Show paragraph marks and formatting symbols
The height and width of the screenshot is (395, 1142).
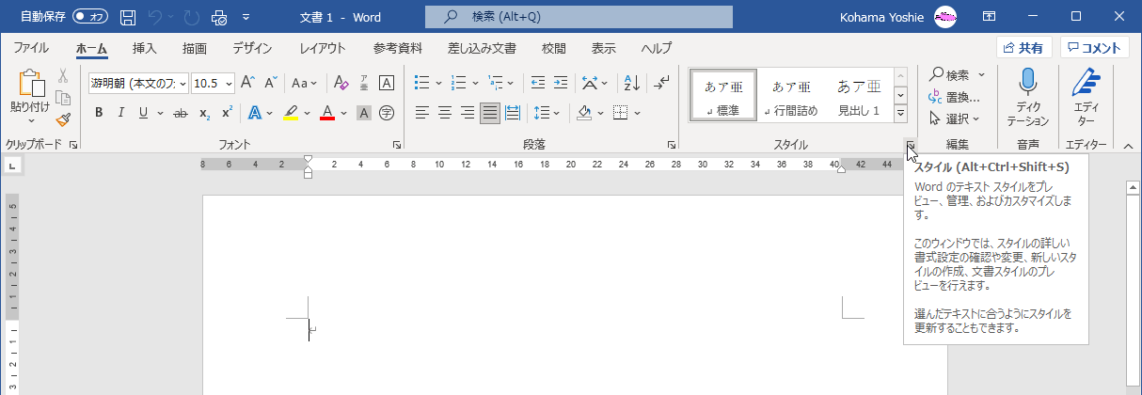pos(661,83)
